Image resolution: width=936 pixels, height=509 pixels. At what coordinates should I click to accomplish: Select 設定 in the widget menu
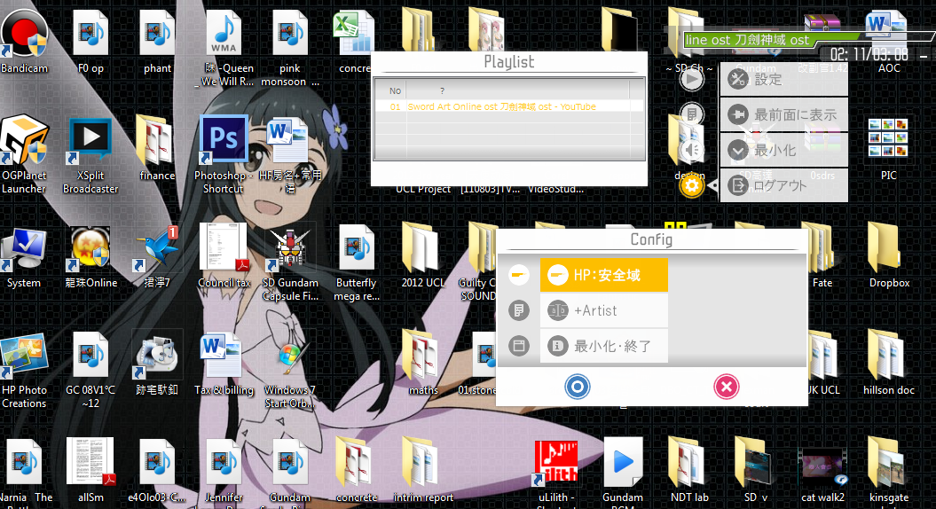[x=783, y=79]
